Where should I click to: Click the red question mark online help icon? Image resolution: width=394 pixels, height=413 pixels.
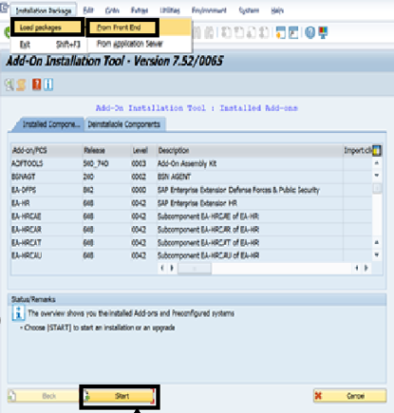tap(37, 84)
